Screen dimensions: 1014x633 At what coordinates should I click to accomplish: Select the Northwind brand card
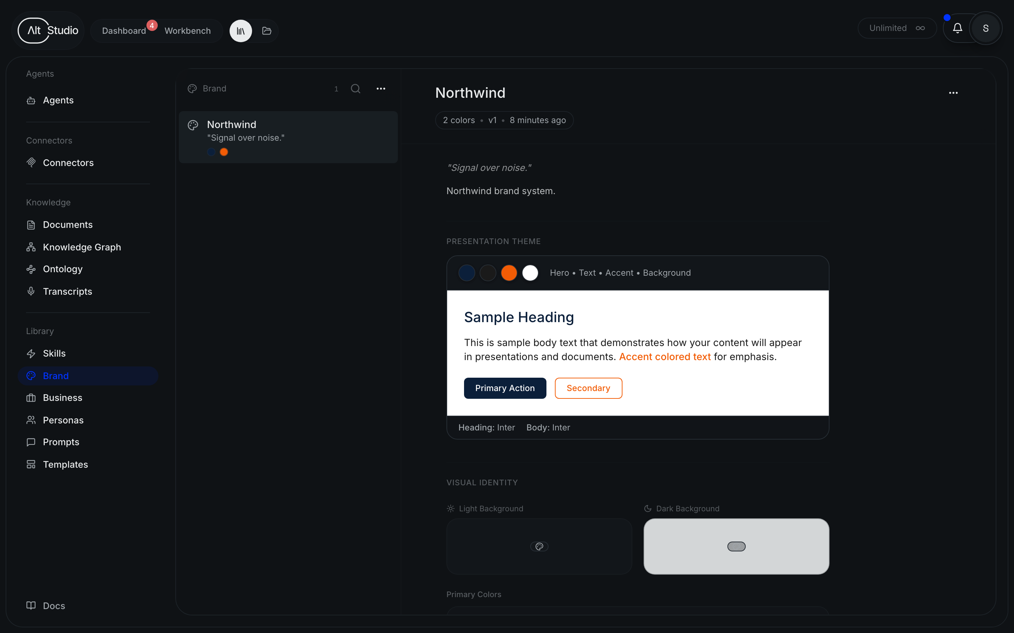[x=288, y=137]
